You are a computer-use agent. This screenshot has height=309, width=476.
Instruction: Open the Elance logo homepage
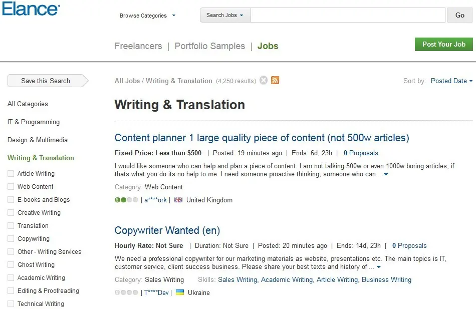tap(31, 9)
